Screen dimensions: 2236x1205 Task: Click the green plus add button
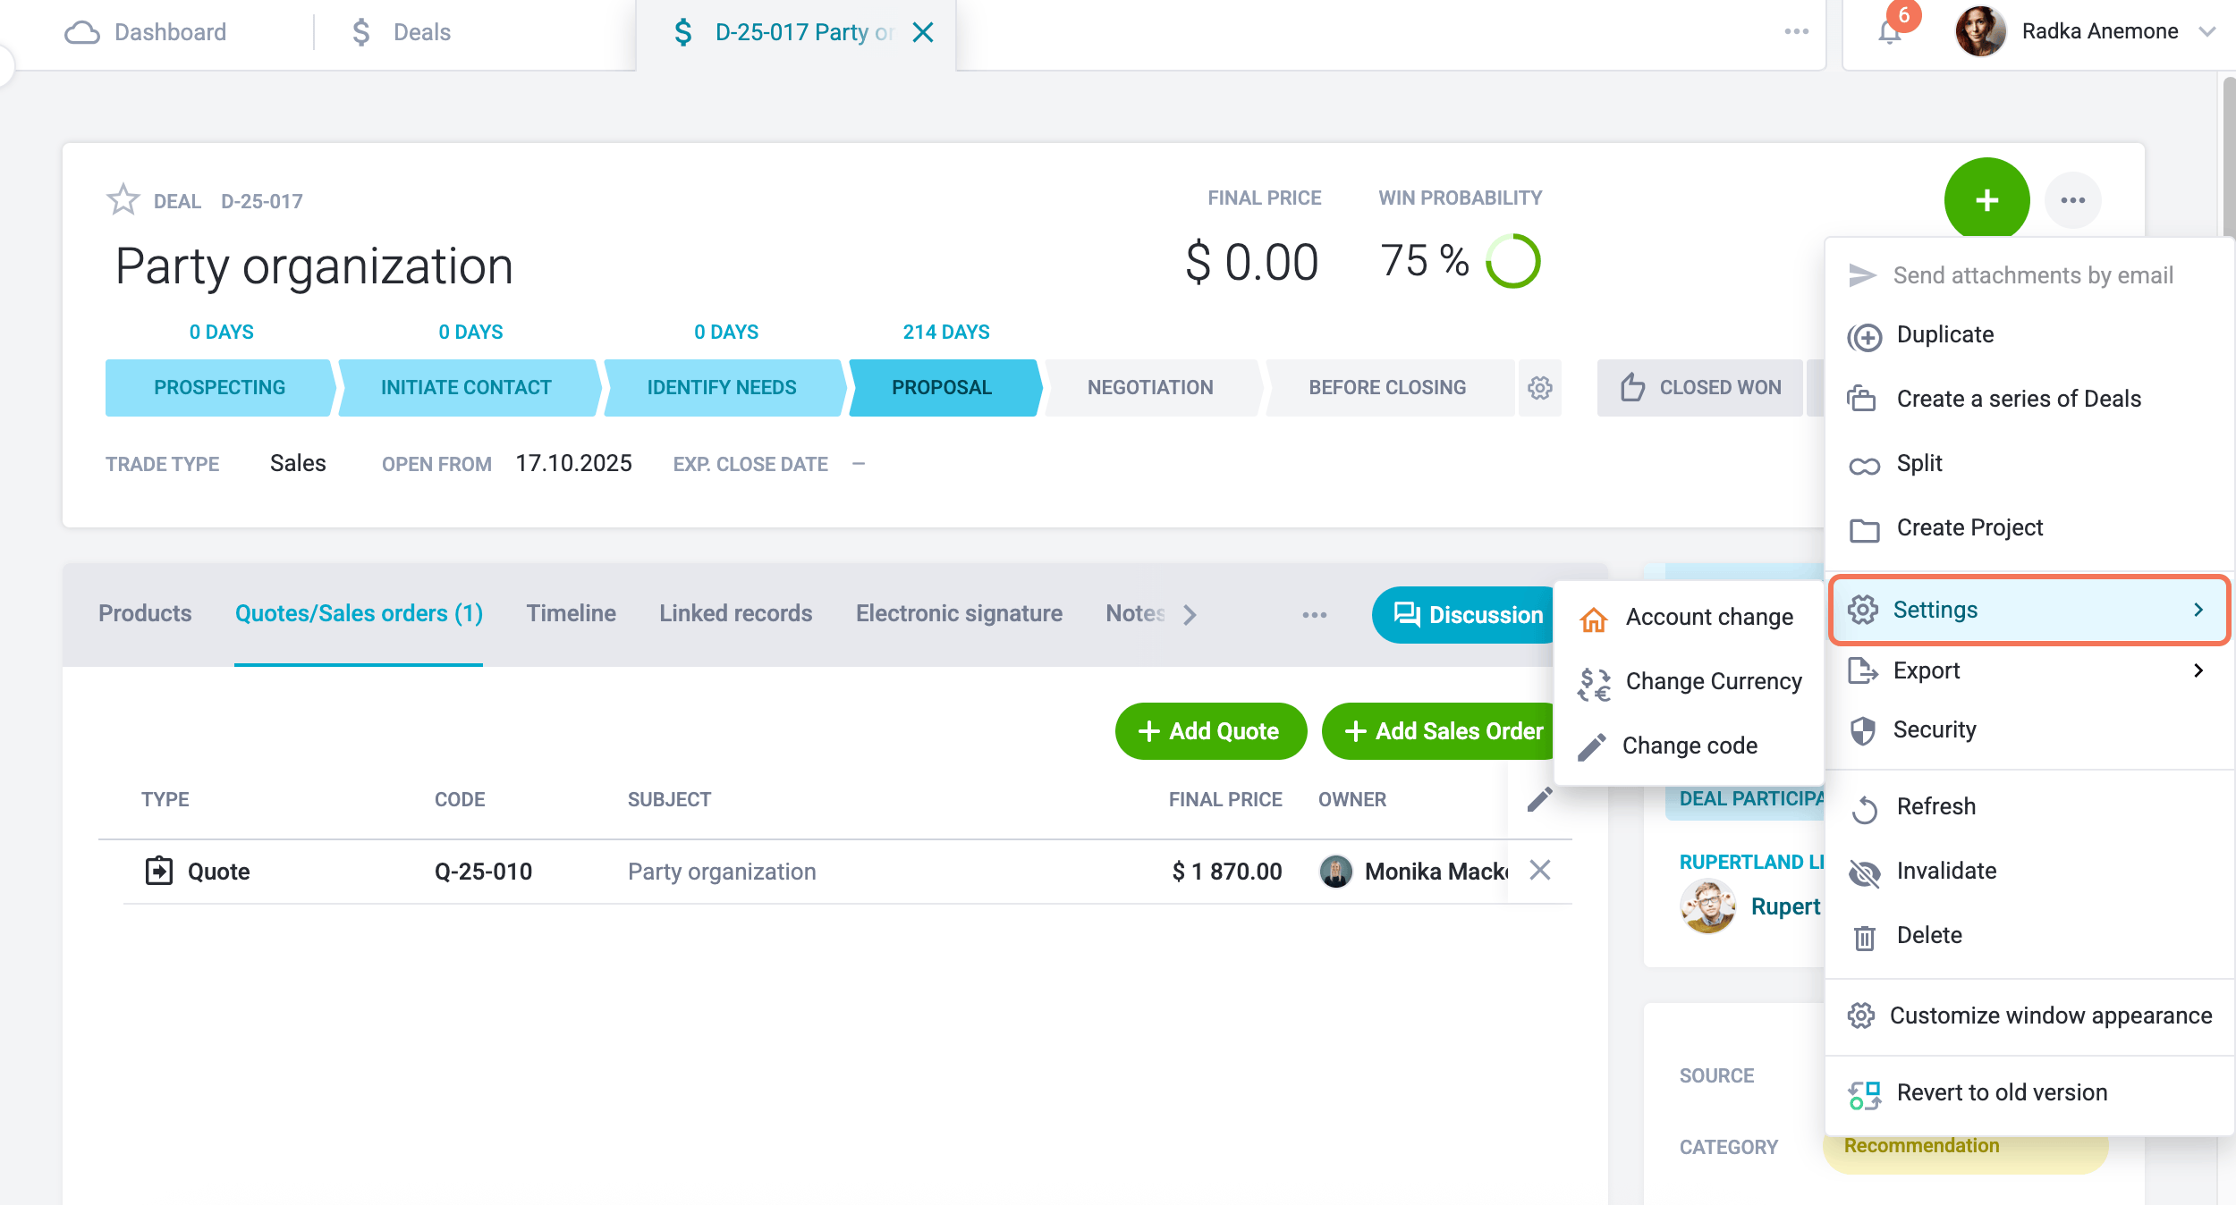tap(1986, 200)
